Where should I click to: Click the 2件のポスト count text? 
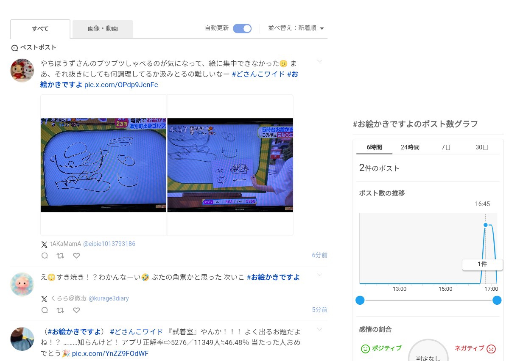[380, 168]
